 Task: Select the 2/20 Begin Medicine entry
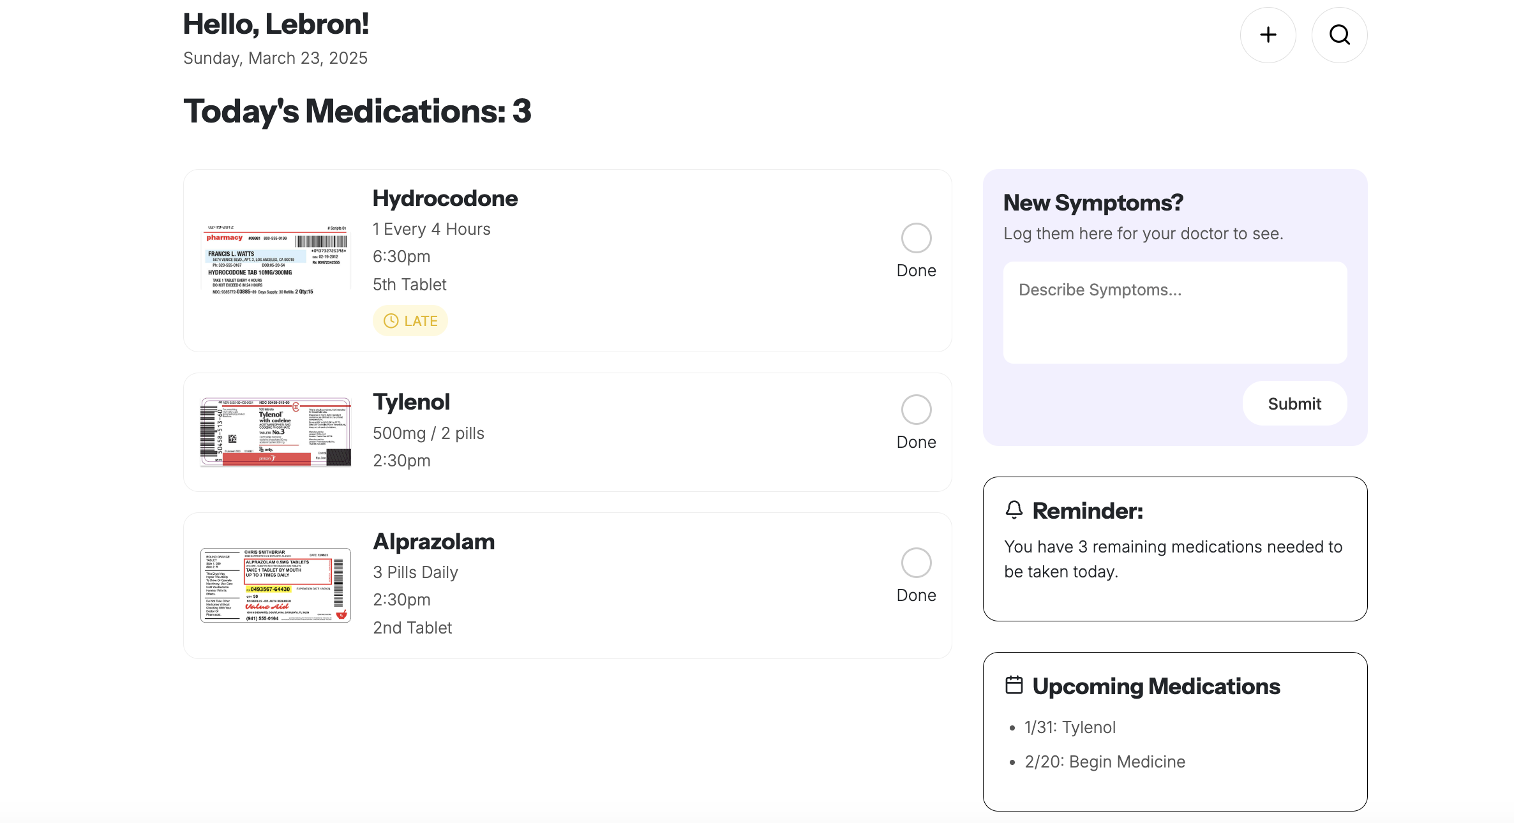click(1104, 761)
